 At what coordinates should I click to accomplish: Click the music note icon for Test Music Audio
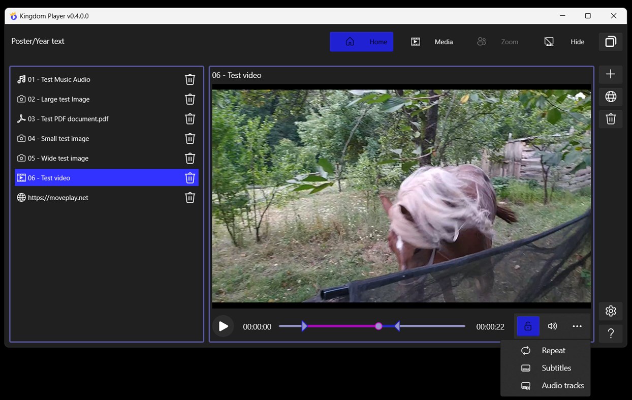point(21,79)
